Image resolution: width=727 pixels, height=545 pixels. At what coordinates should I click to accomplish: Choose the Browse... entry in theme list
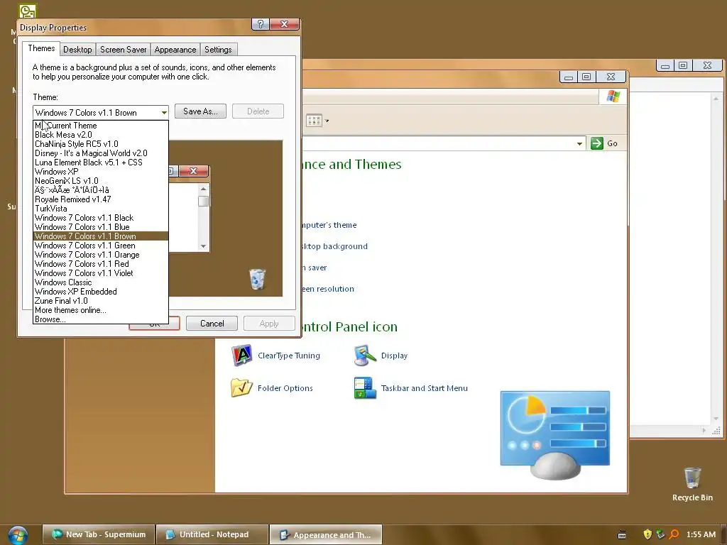click(101, 319)
